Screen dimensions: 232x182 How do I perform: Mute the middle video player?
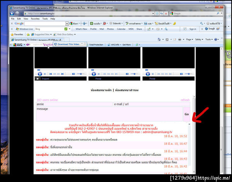tap(127, 74)
